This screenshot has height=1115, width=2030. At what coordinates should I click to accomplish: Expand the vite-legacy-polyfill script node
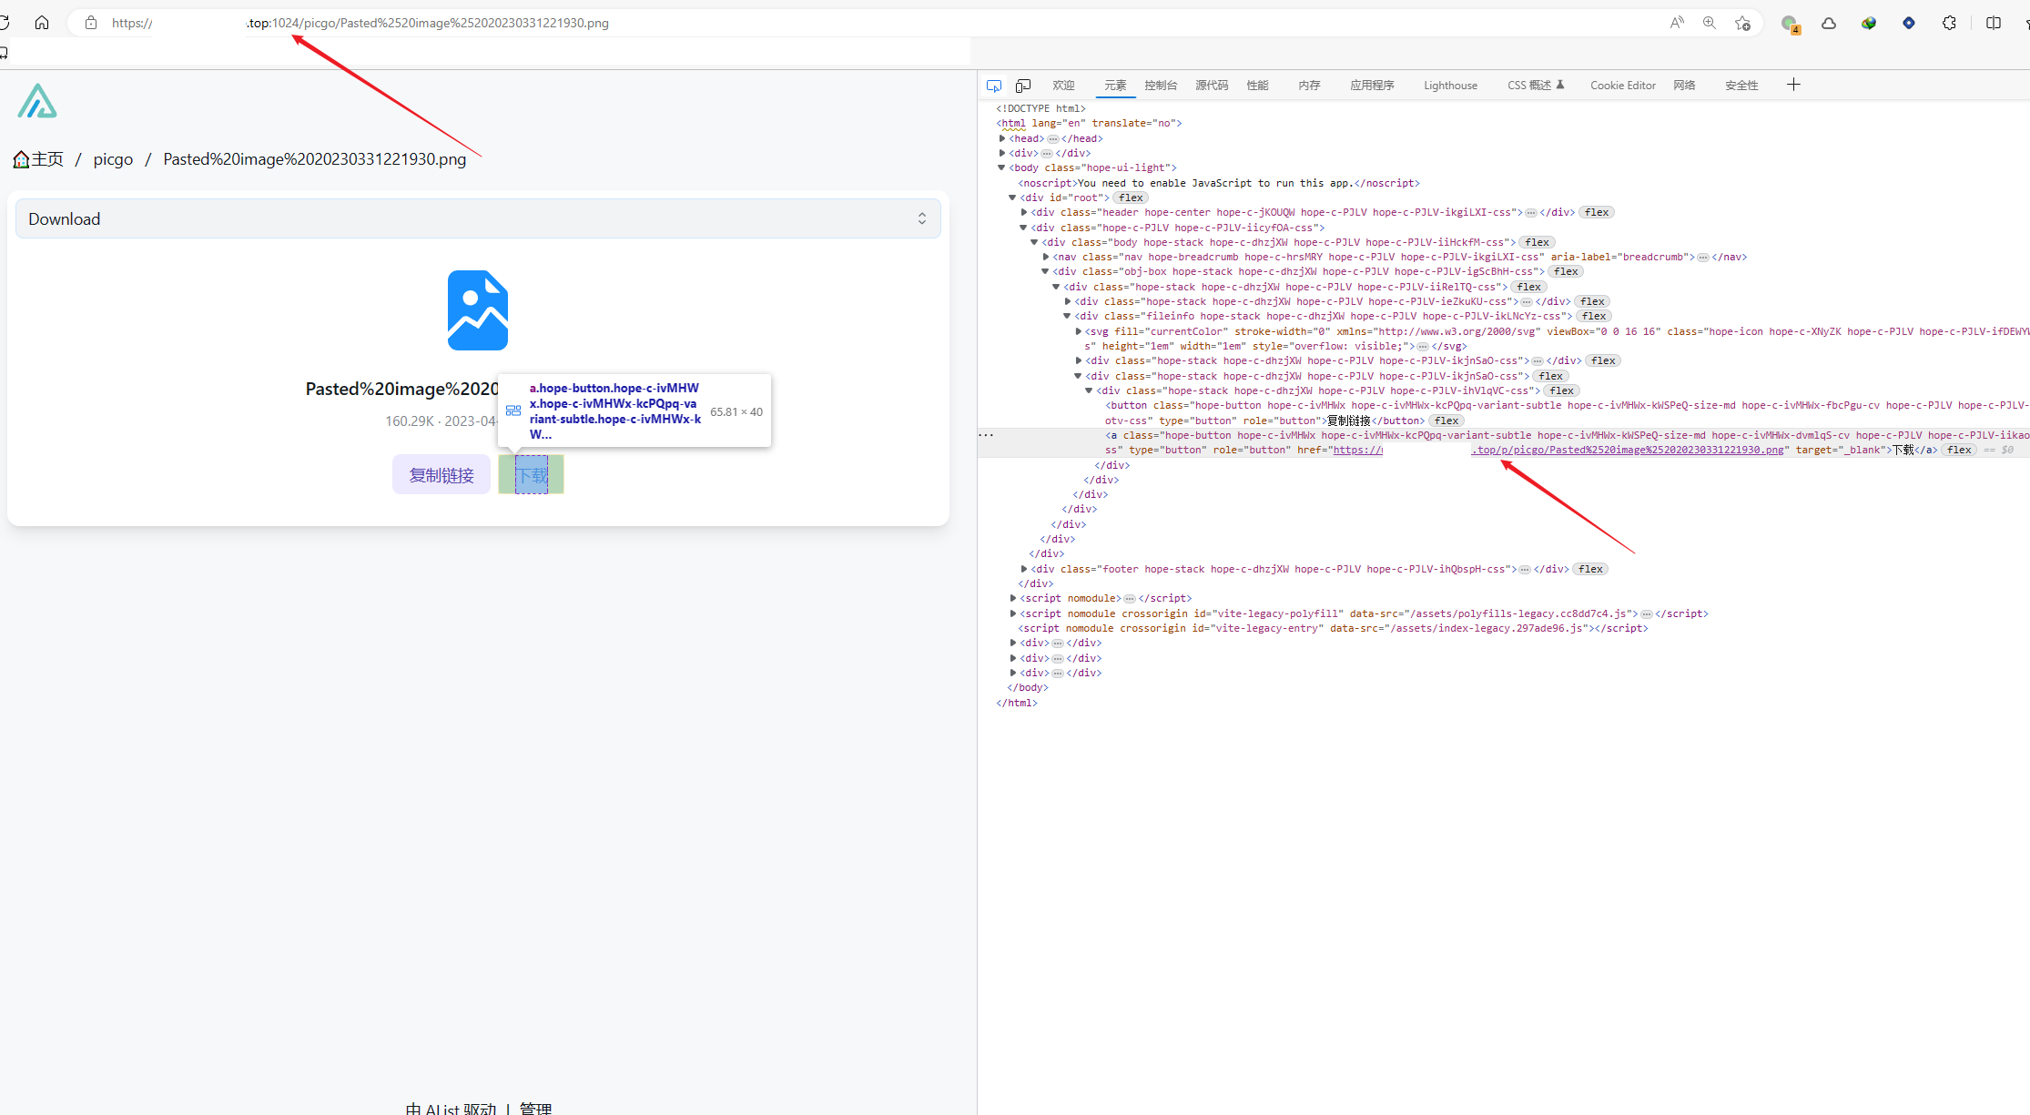point(1013,613)
